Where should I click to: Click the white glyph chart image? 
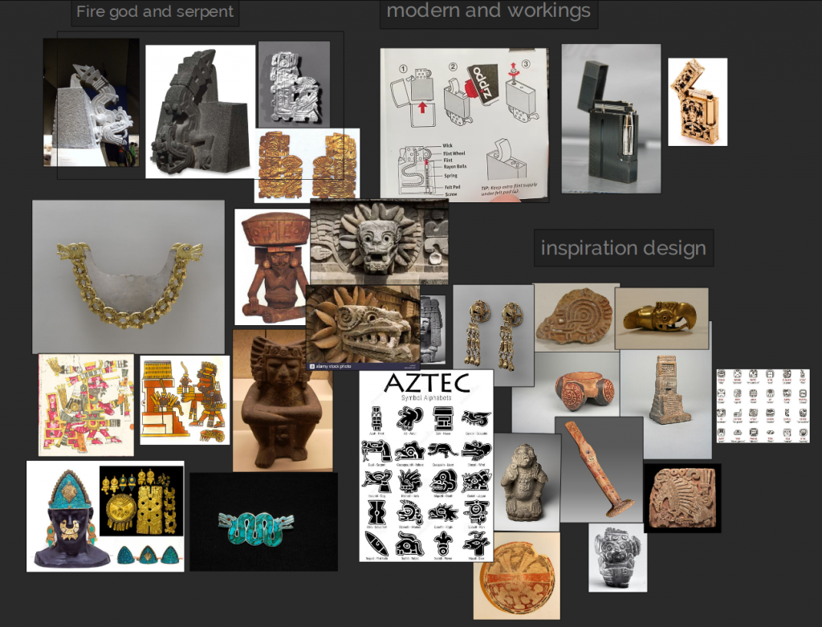pyautogui.click(x=763, y=406)
